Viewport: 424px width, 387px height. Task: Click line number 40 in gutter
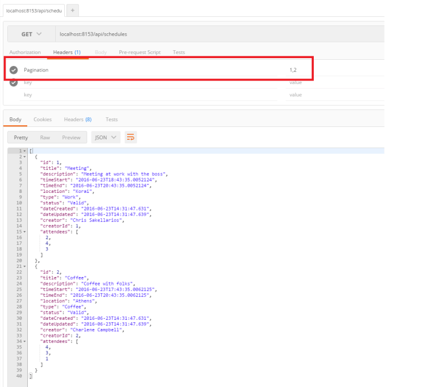tap(19, 376)
